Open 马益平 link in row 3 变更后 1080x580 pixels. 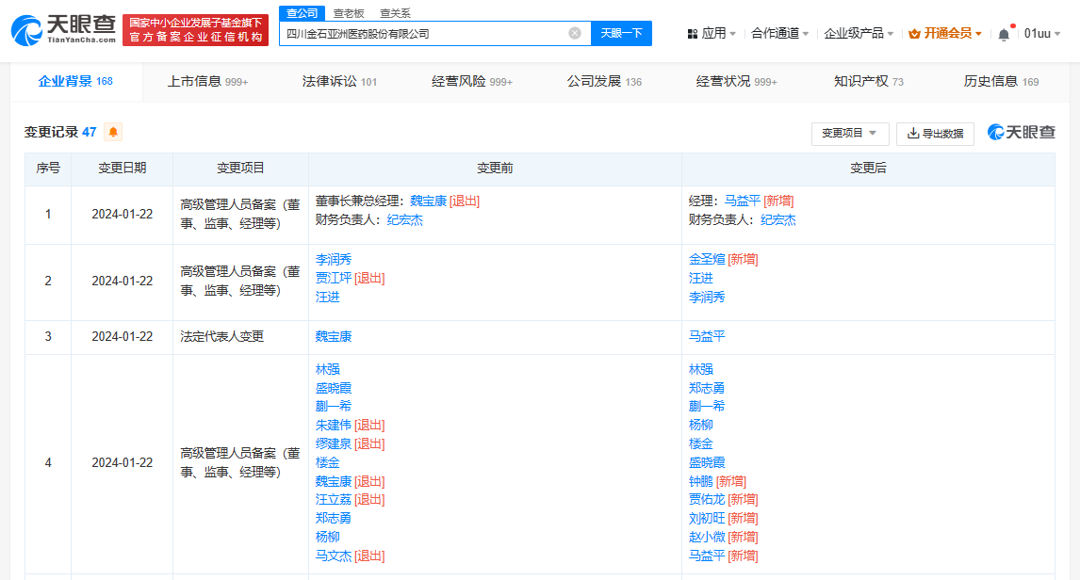707,336
